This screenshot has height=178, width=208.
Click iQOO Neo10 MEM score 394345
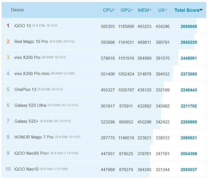point(144,170)
